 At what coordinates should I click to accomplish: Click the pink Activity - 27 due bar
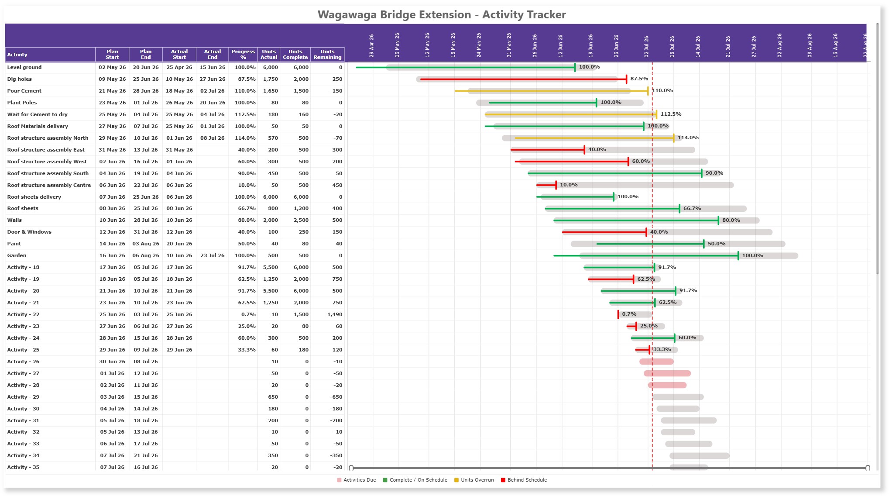point(667,373)
